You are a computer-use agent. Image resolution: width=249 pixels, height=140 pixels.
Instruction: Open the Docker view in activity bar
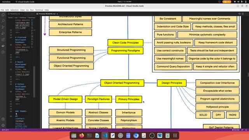pos(3,46)
